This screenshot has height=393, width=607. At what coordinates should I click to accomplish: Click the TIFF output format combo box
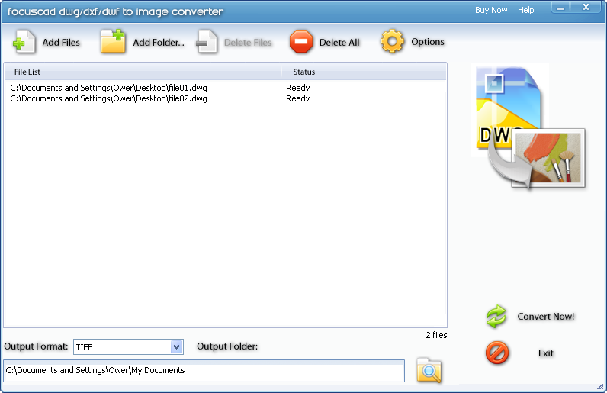(128, 347)
